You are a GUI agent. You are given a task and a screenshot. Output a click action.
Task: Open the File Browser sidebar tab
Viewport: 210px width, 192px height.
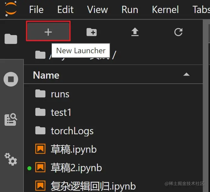pyautogui.click(x=11, y=39)
